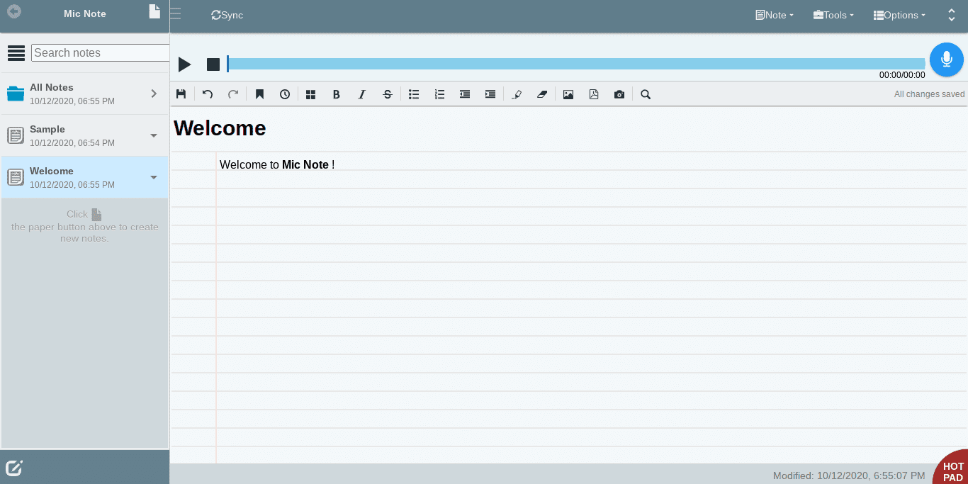Image resolution: width=968 pixels, height=484 pixels.
Task: Open the Sample note
Action: [85, 135]
